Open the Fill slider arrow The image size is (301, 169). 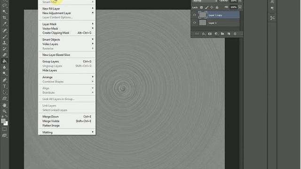click(240, 8)
